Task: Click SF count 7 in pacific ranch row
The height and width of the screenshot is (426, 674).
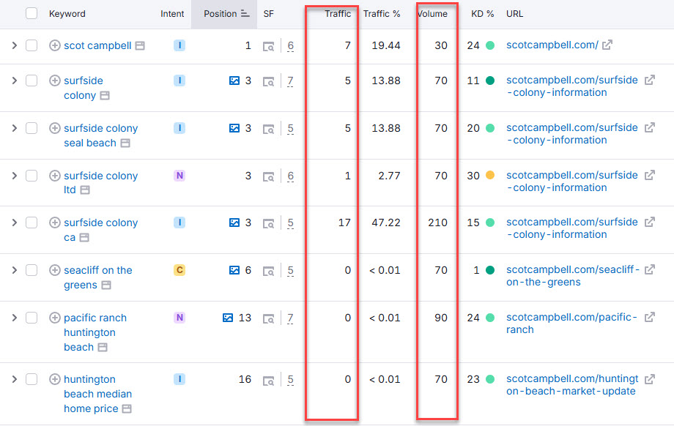Action: click(291, 318)
